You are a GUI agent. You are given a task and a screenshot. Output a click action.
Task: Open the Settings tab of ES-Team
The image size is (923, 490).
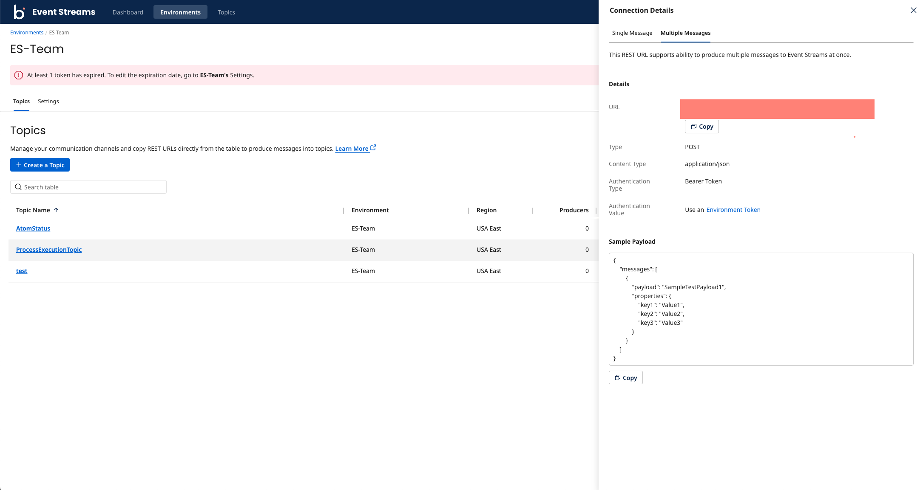[x=48, y=101]
